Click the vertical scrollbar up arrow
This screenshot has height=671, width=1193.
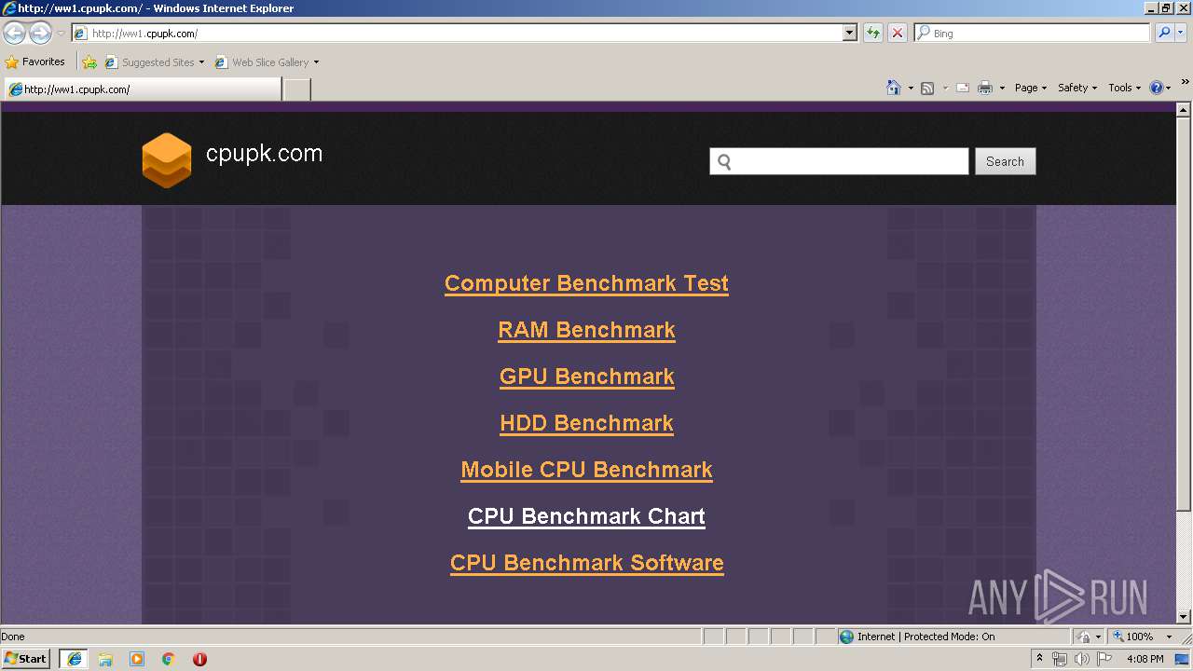(1184, 109)
